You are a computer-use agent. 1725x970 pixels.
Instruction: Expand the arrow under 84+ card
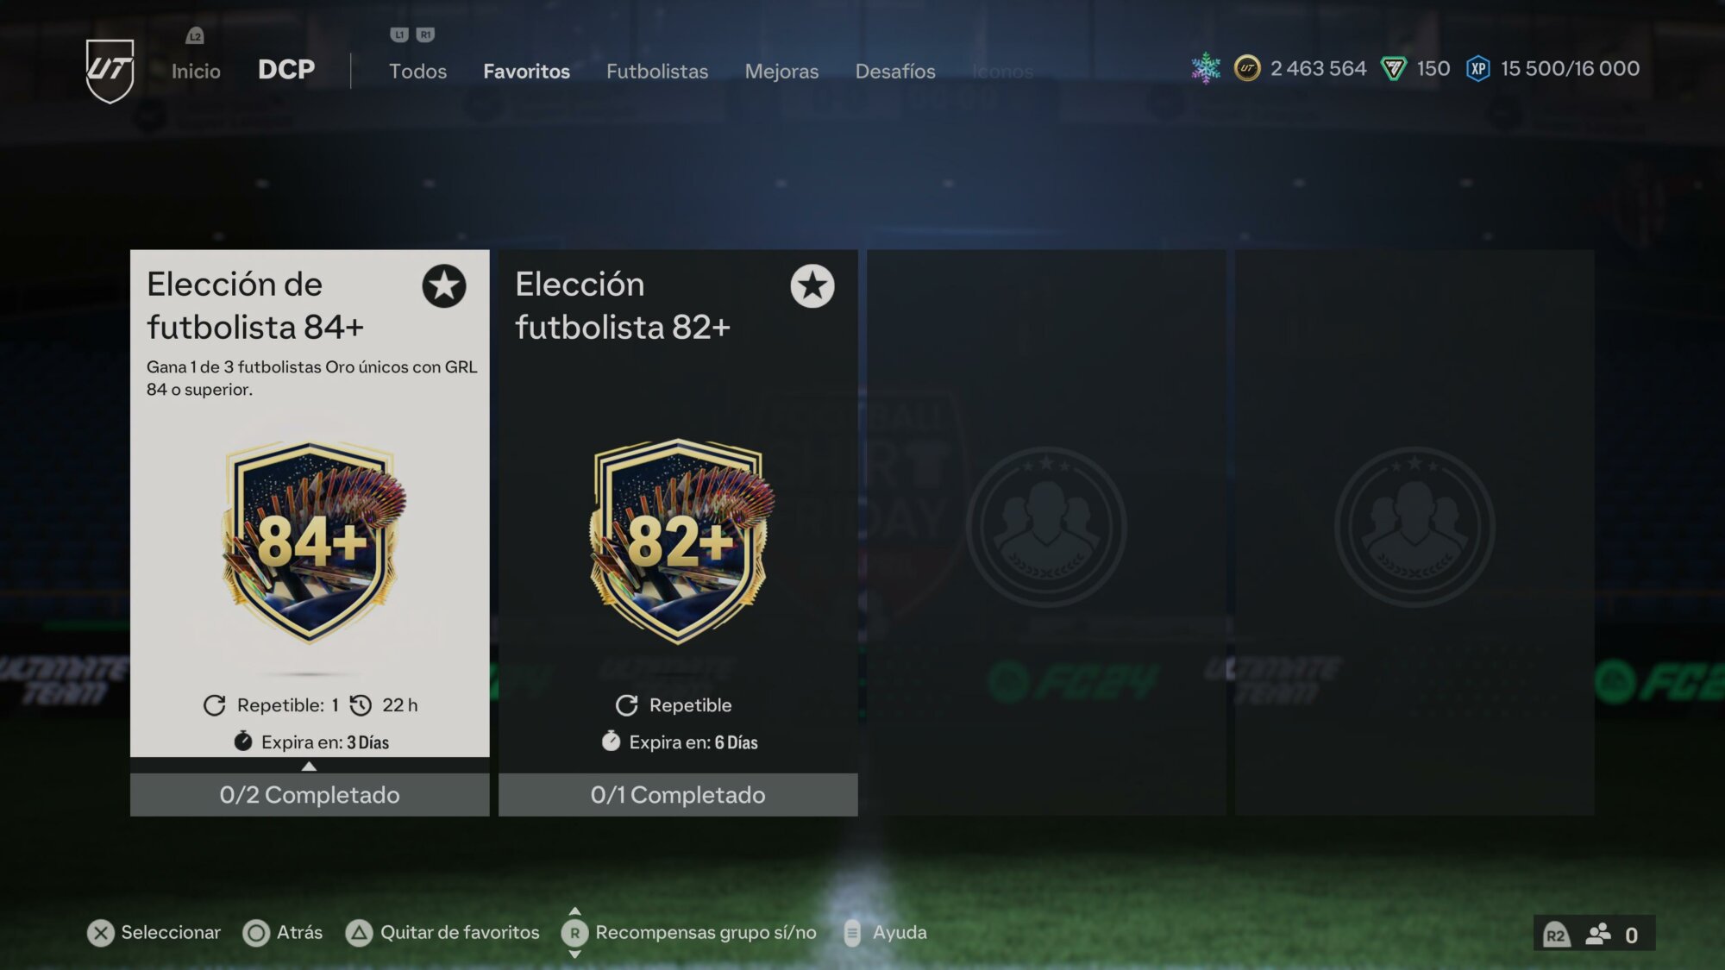click(309, 766)
